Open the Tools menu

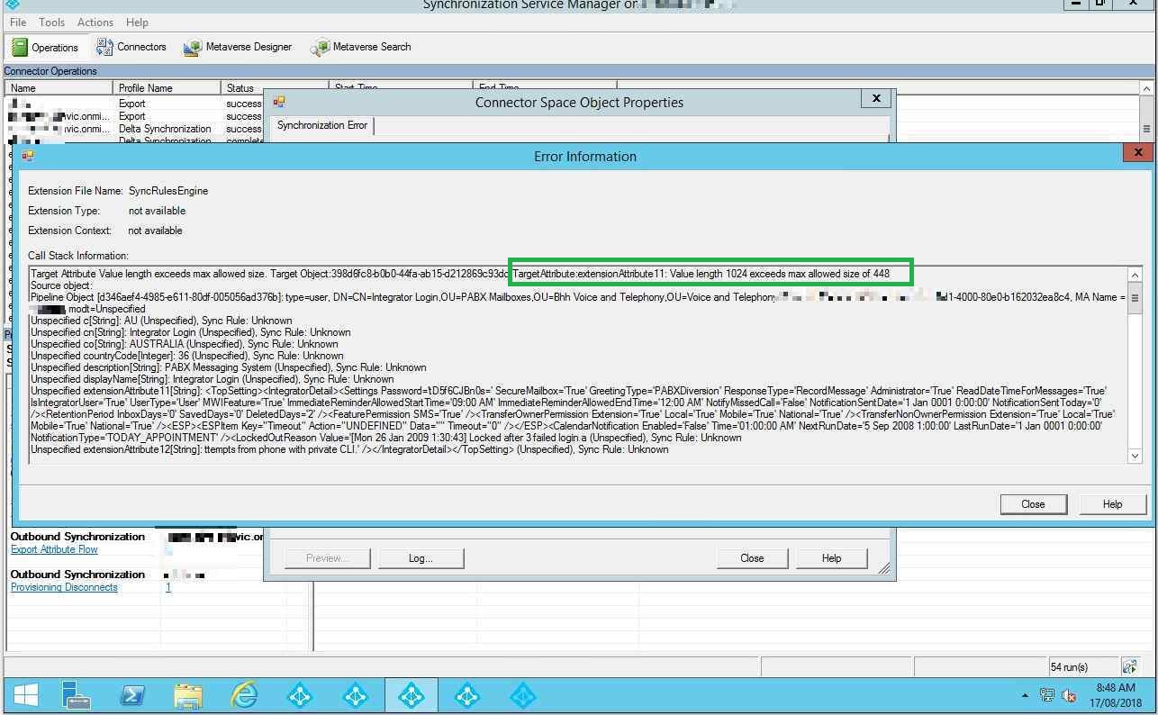click(51, 22)
